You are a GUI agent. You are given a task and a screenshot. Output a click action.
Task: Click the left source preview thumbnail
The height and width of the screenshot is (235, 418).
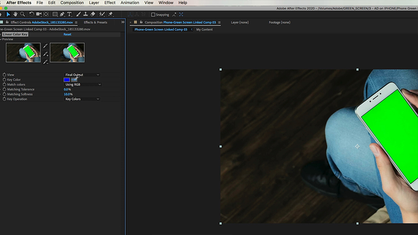pos(24,52)
